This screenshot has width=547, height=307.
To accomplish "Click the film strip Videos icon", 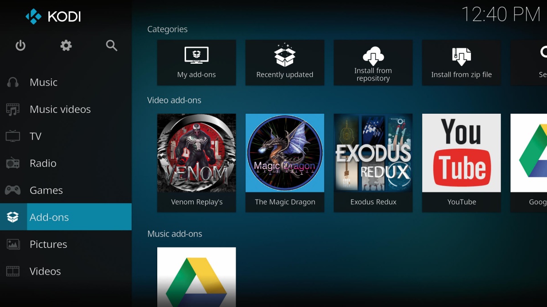I will pyautogui.click(x=13, y=271).
